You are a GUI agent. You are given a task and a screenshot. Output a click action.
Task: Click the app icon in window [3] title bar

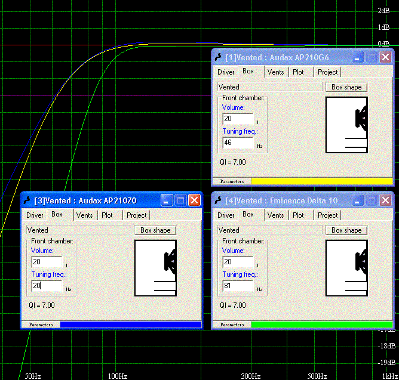(x=27, y=200)
